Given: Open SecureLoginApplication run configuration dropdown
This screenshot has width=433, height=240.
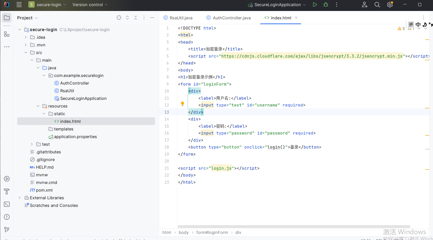Looking at the screenshot, I should (x=277, y=5).
